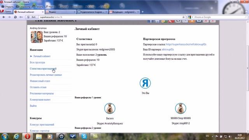Screen dimensions: 249x140
Task: Expand the Google search engine dropdown
Action: tap(190, 17)
